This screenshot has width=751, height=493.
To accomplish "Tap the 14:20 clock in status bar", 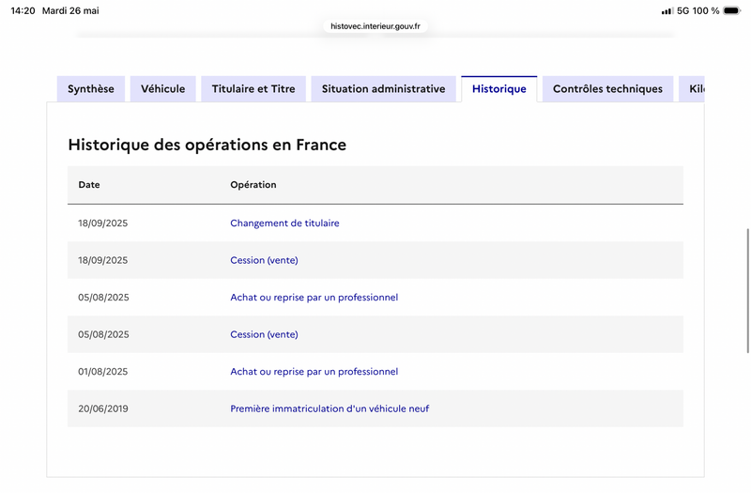I will coord(23,10).
